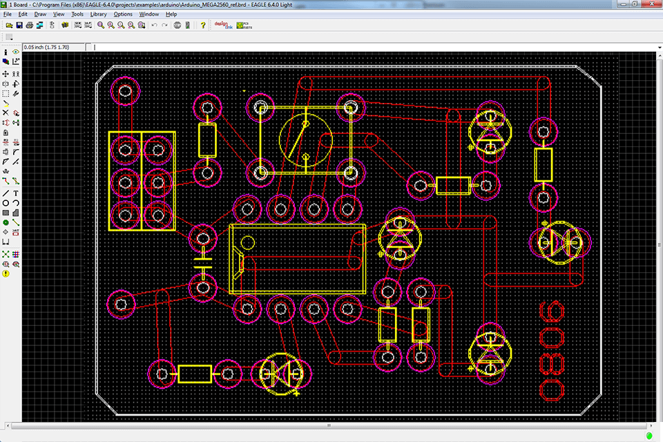
Task: Select the Route airwire tool
Action: pos(6,181)
